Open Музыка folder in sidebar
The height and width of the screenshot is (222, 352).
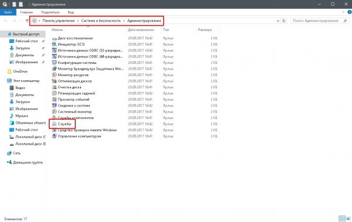[x=22, y=116]
